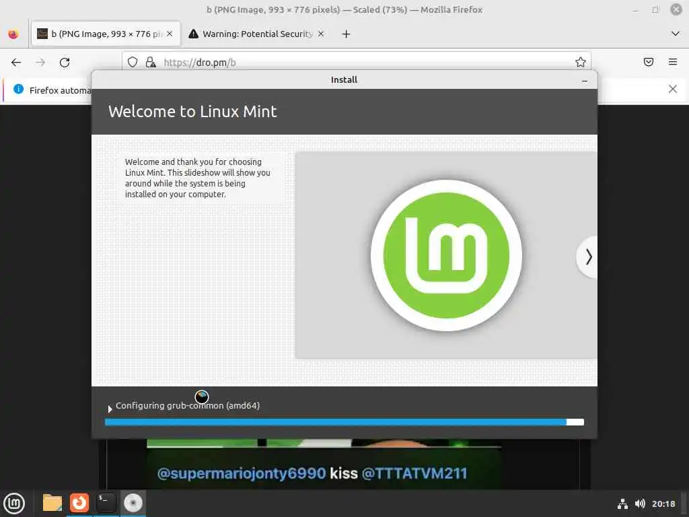Open a new tab with plus button
689x517 pixels.
[x=347, y=34]
